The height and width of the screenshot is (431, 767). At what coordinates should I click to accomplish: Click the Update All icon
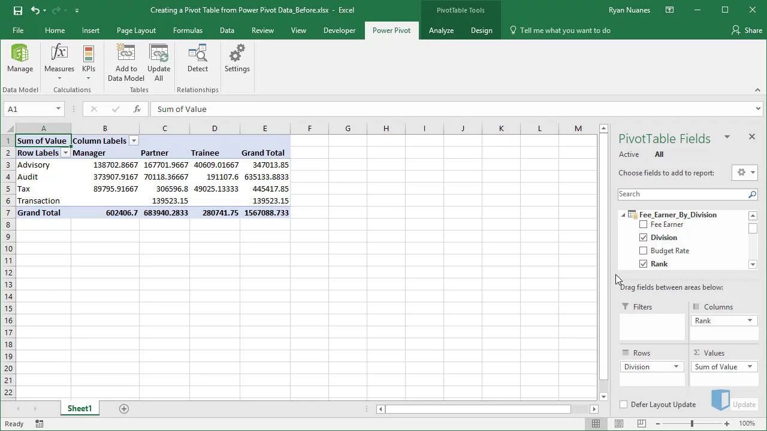point(159,62)
